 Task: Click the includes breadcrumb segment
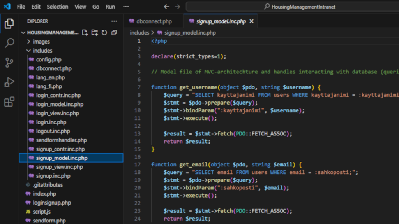tap(139, 33)
